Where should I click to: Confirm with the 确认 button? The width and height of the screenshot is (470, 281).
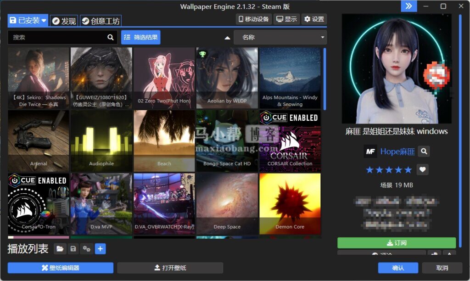pos(398,268)
